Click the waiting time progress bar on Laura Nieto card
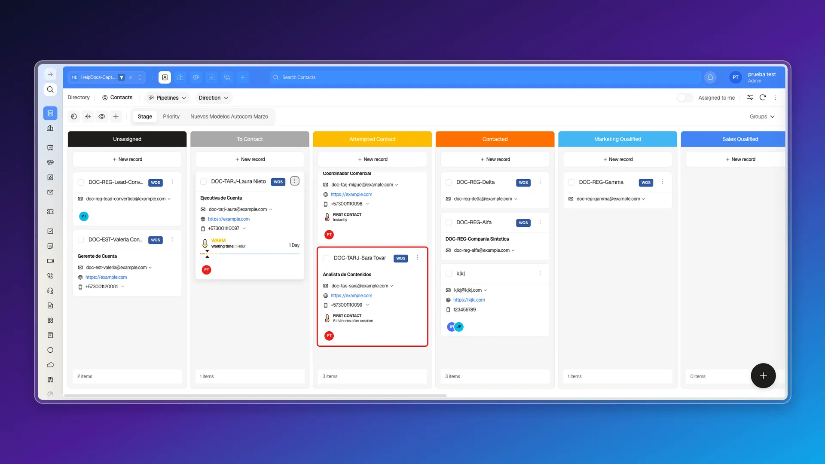Viewport: 825px width, 464px height. point(250,254)
